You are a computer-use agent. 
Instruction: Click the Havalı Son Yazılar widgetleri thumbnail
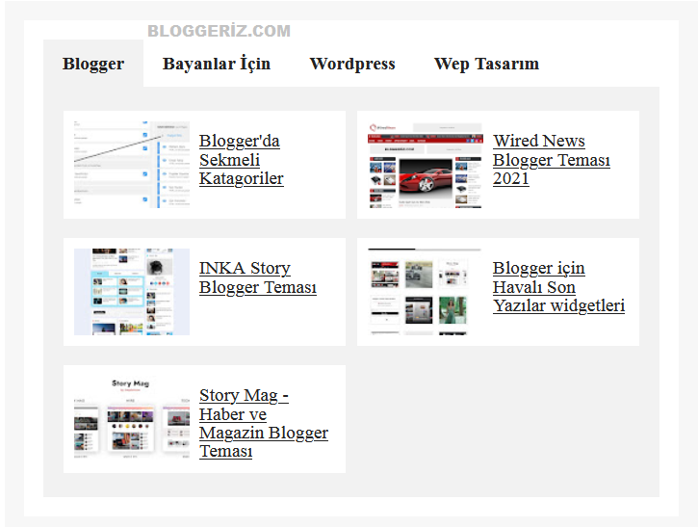pyautogui.click(x=426, y=292)
